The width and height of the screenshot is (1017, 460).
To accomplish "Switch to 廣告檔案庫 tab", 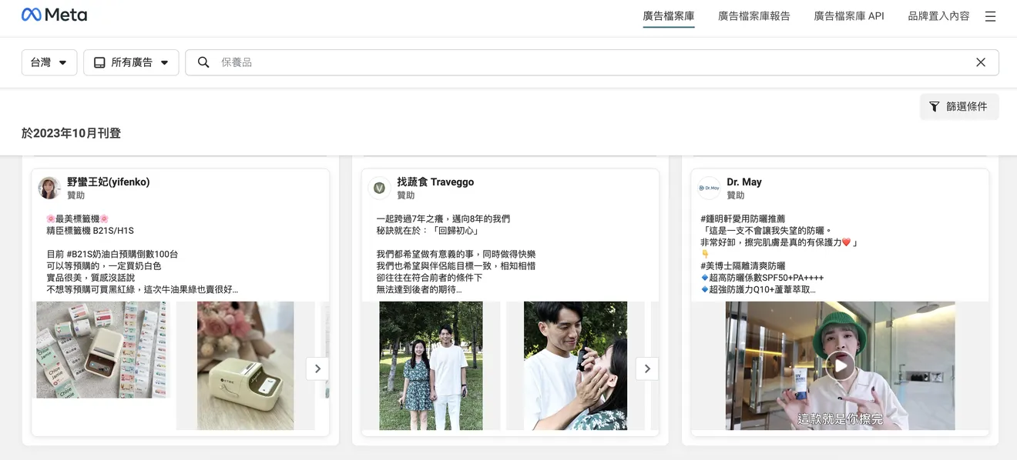I will (669, 16).
